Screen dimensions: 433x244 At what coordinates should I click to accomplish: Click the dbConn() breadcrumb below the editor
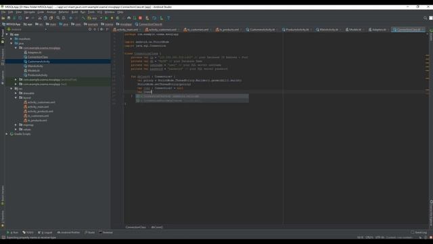tap(157, 227)
